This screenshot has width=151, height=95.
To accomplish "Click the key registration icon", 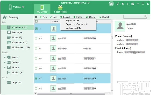I will pos(118,4).
